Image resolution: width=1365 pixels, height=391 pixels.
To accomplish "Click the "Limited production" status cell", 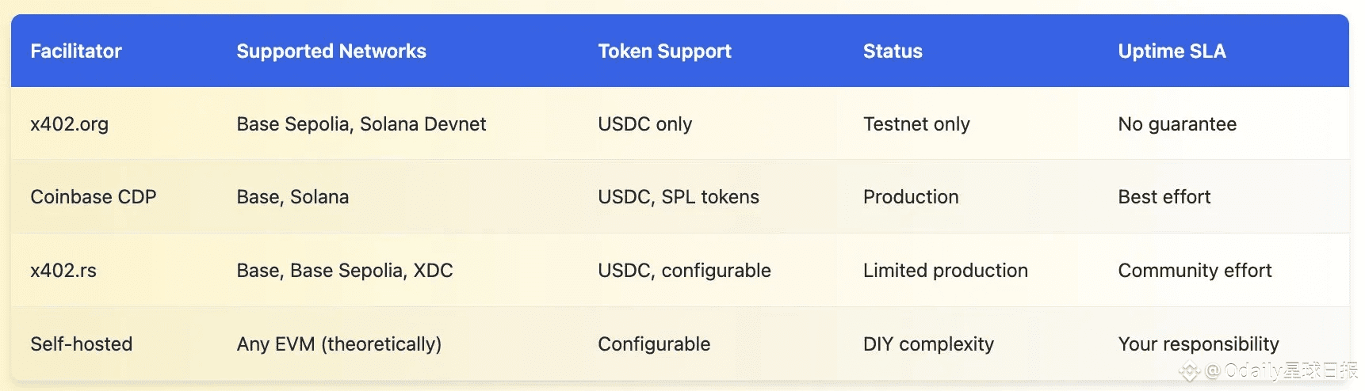I will [x=946, y=271].
